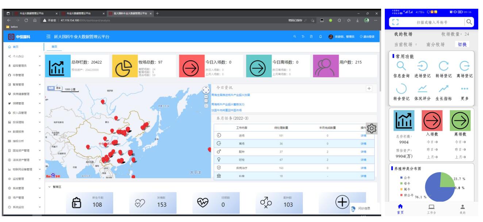Click 详情 link for the 配种 task row

tap(363, 152)
